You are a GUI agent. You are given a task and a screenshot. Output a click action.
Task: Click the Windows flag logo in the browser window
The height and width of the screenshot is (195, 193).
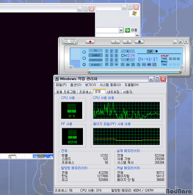pyautogui.click(x=134, y=14)
